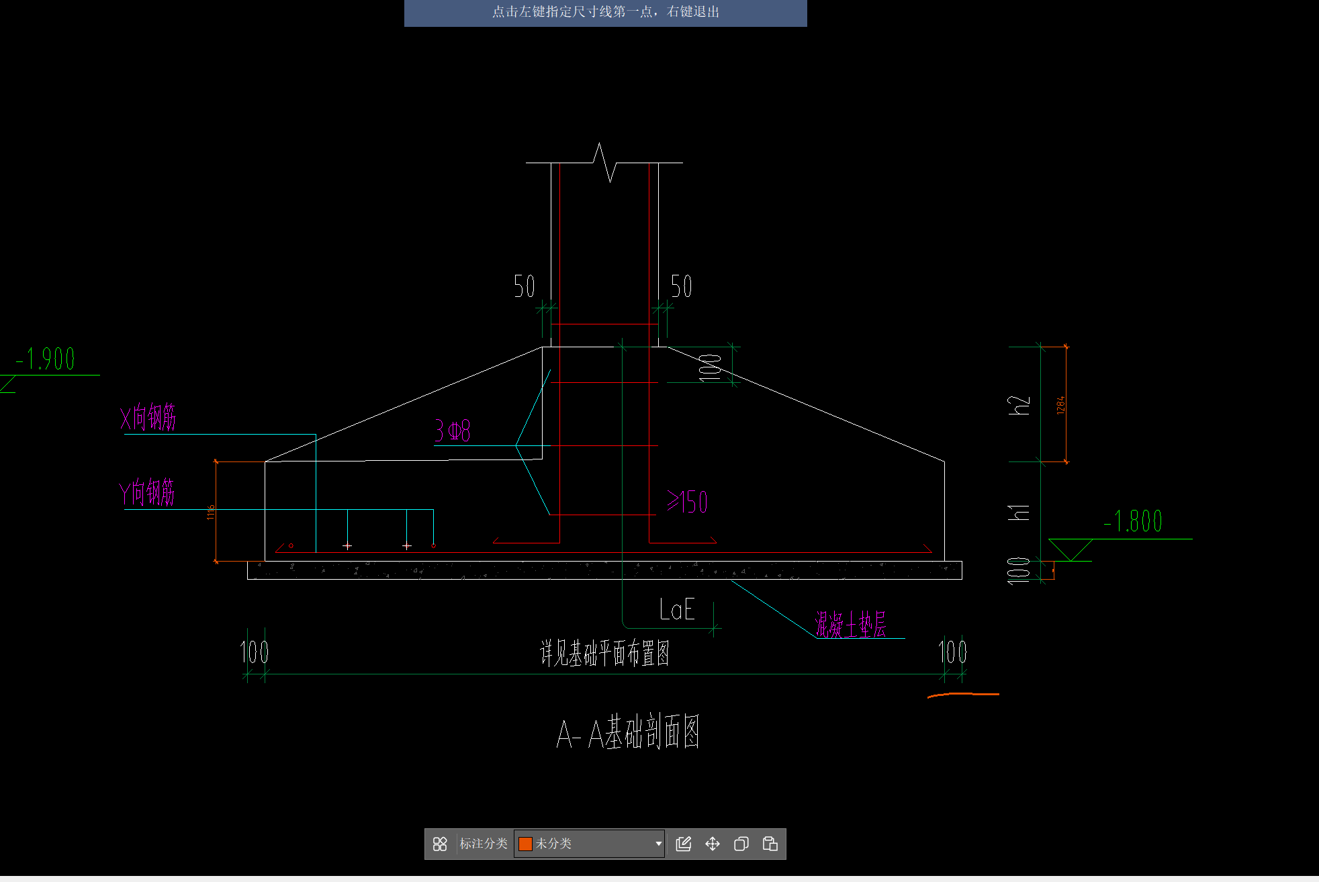Click the 标注分类 label in the toolbar
The width and height of the screenshot is (1319, 882).
click(484, 844)
